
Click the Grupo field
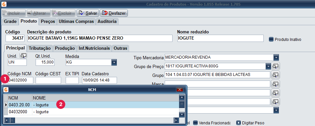coord(217,75)
